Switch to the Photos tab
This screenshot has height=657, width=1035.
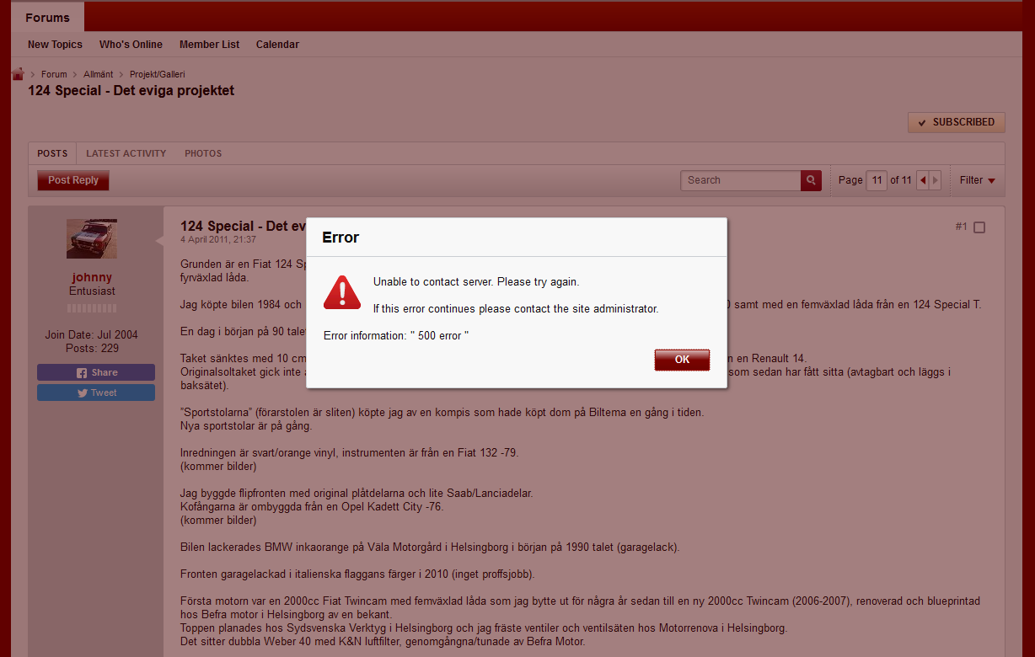click(203, 153)
